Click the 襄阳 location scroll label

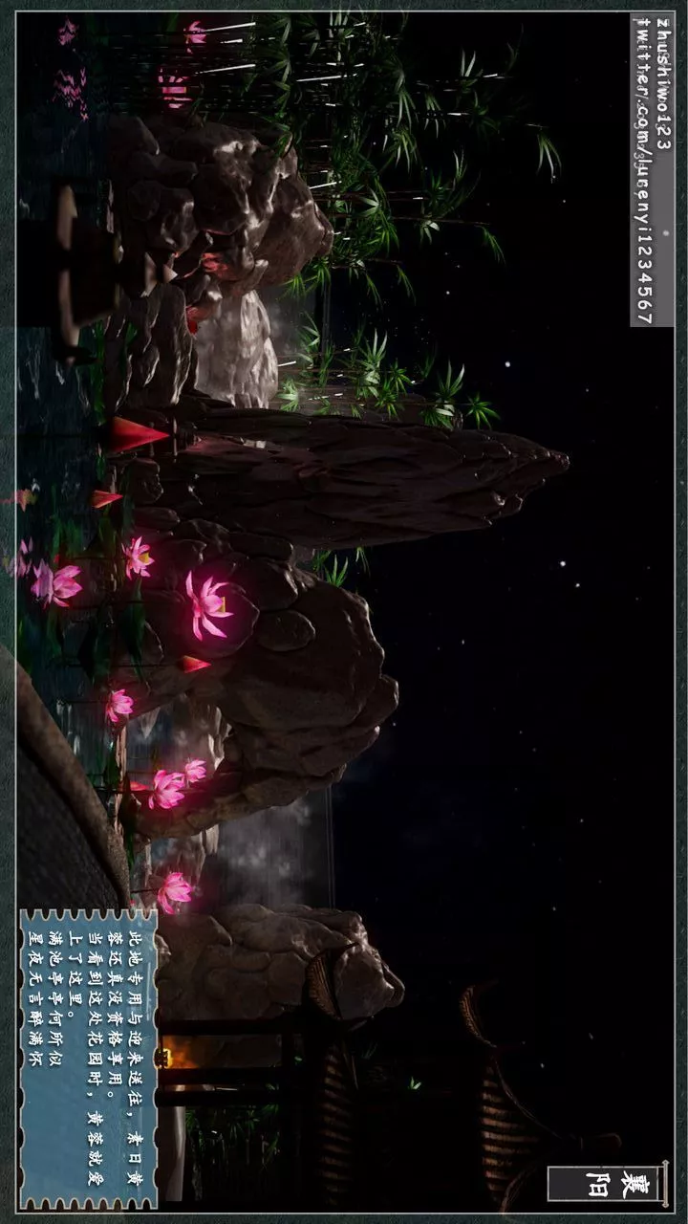point(607,1183)
